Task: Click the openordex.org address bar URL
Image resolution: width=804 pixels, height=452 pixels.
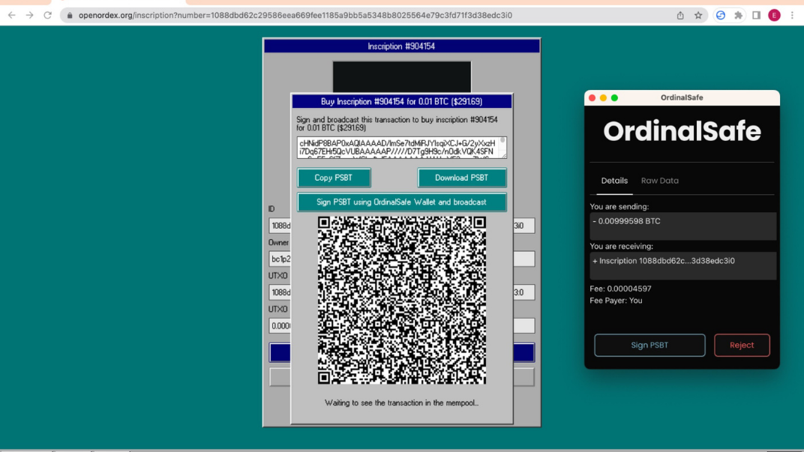Action: pyautogui.click(x=295, y=16)
